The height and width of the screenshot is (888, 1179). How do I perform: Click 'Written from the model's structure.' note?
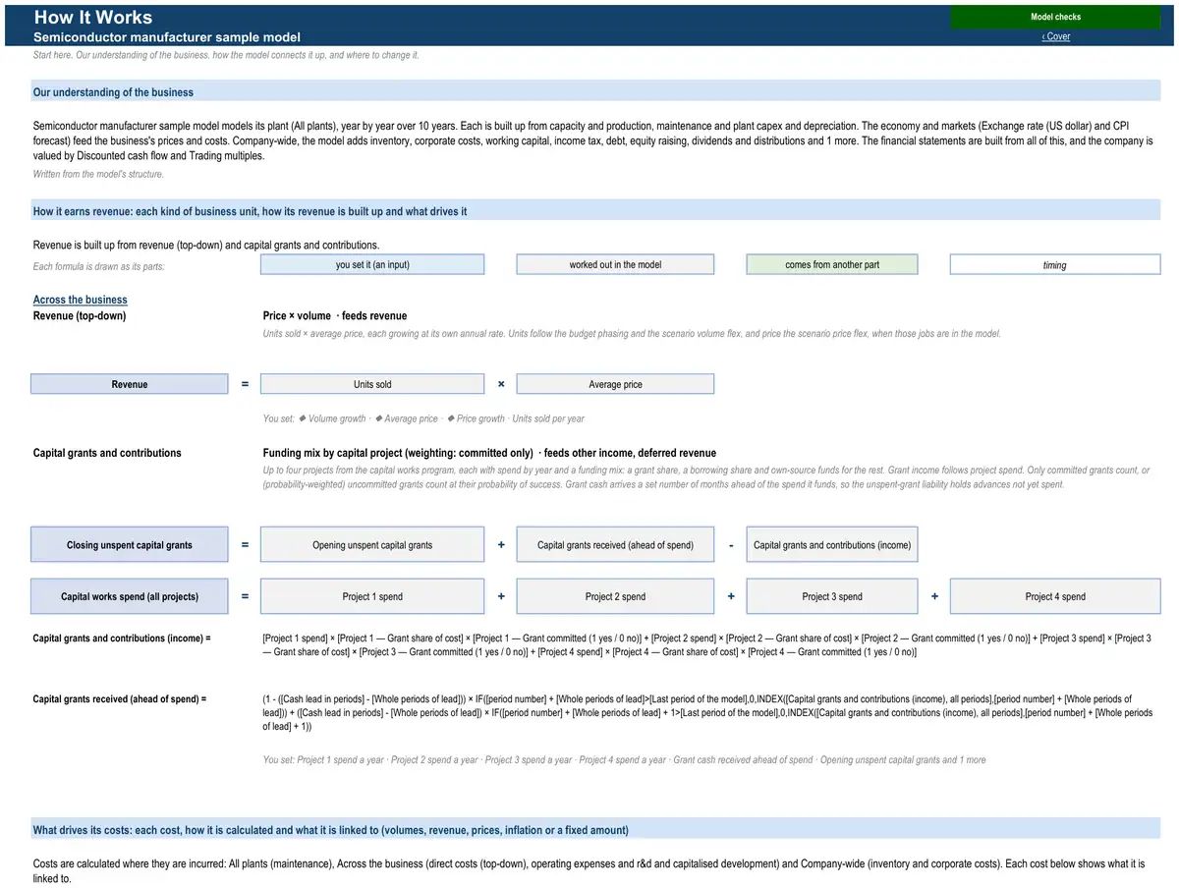(98, 175)
